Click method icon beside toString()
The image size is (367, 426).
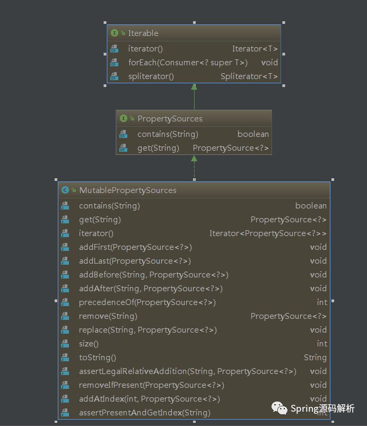(65, 357)
